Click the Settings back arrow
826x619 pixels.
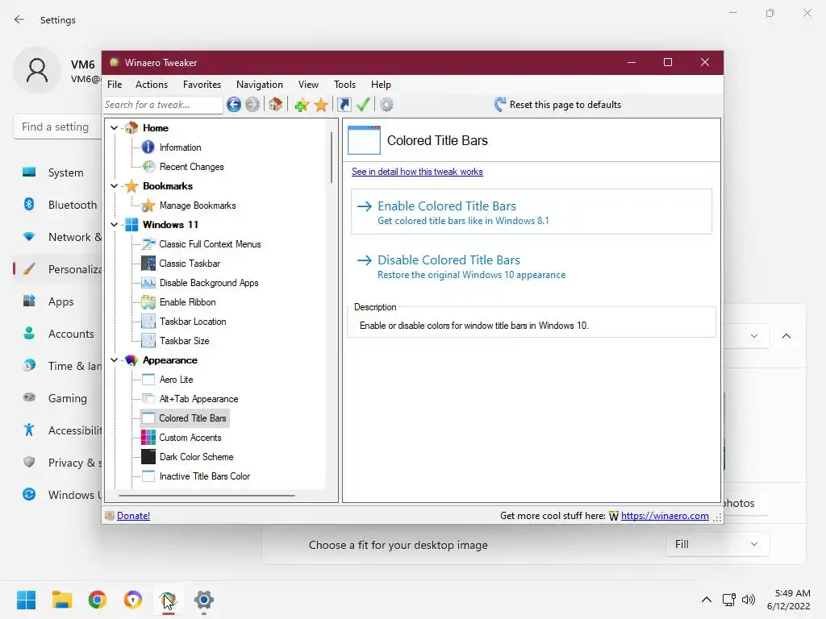(x=19, y=19)
